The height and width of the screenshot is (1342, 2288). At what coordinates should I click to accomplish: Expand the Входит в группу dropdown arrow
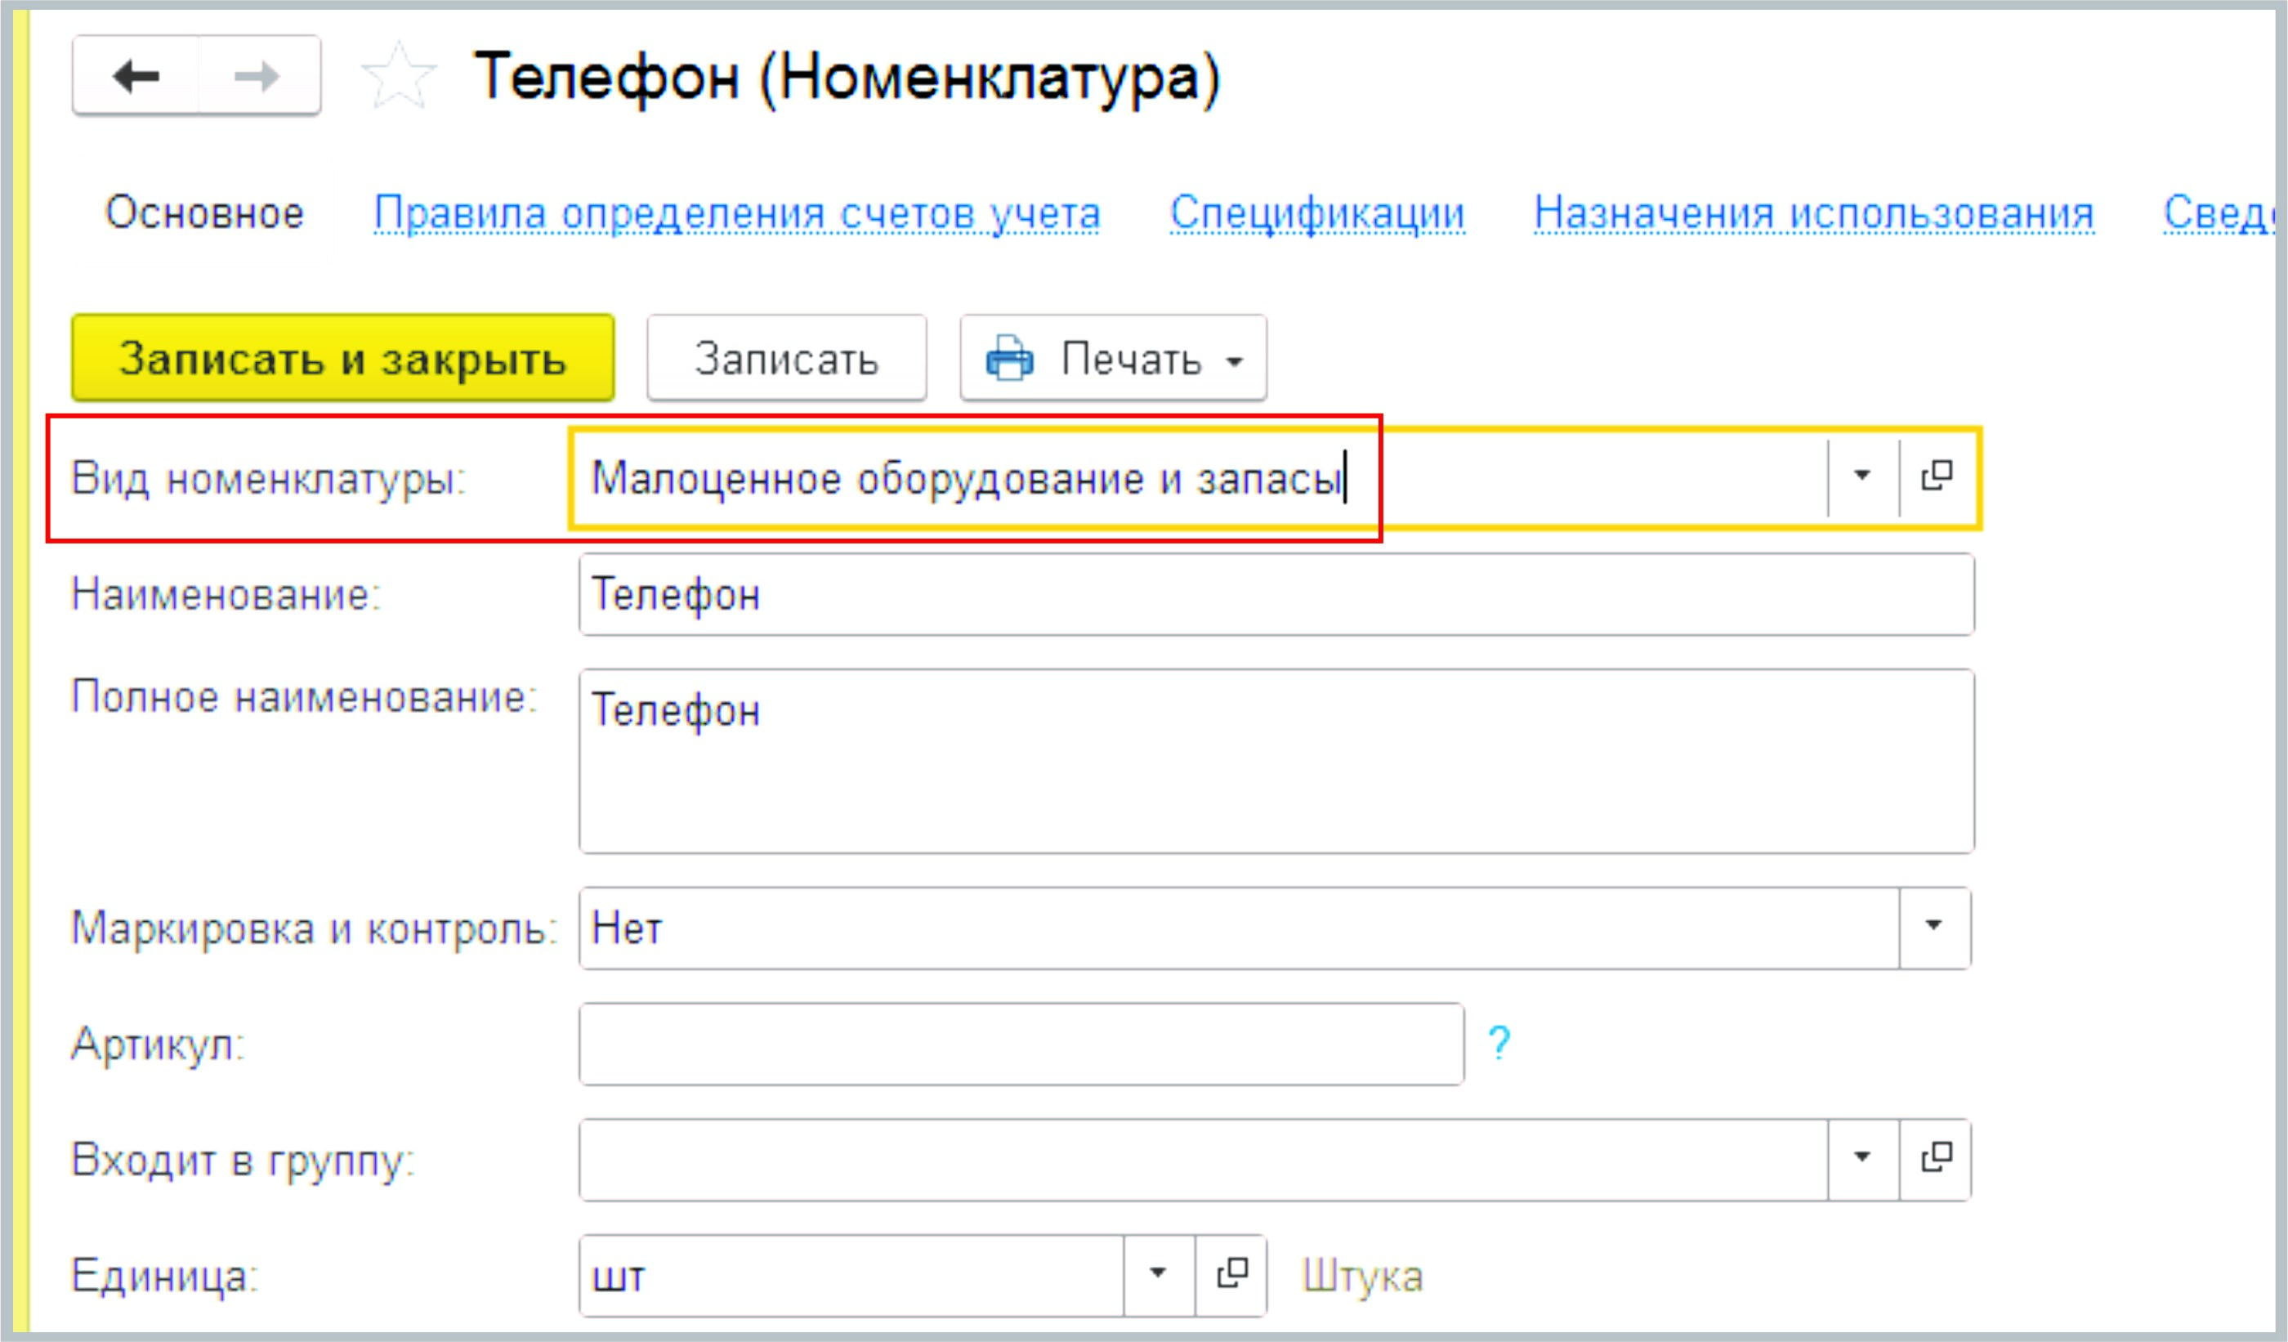tap(1862, 1160)
